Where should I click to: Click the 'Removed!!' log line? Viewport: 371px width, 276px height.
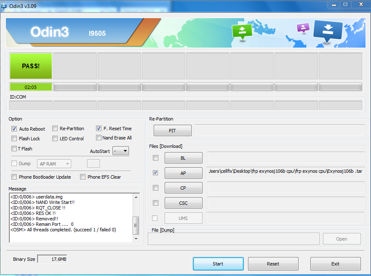coord(34,219)
